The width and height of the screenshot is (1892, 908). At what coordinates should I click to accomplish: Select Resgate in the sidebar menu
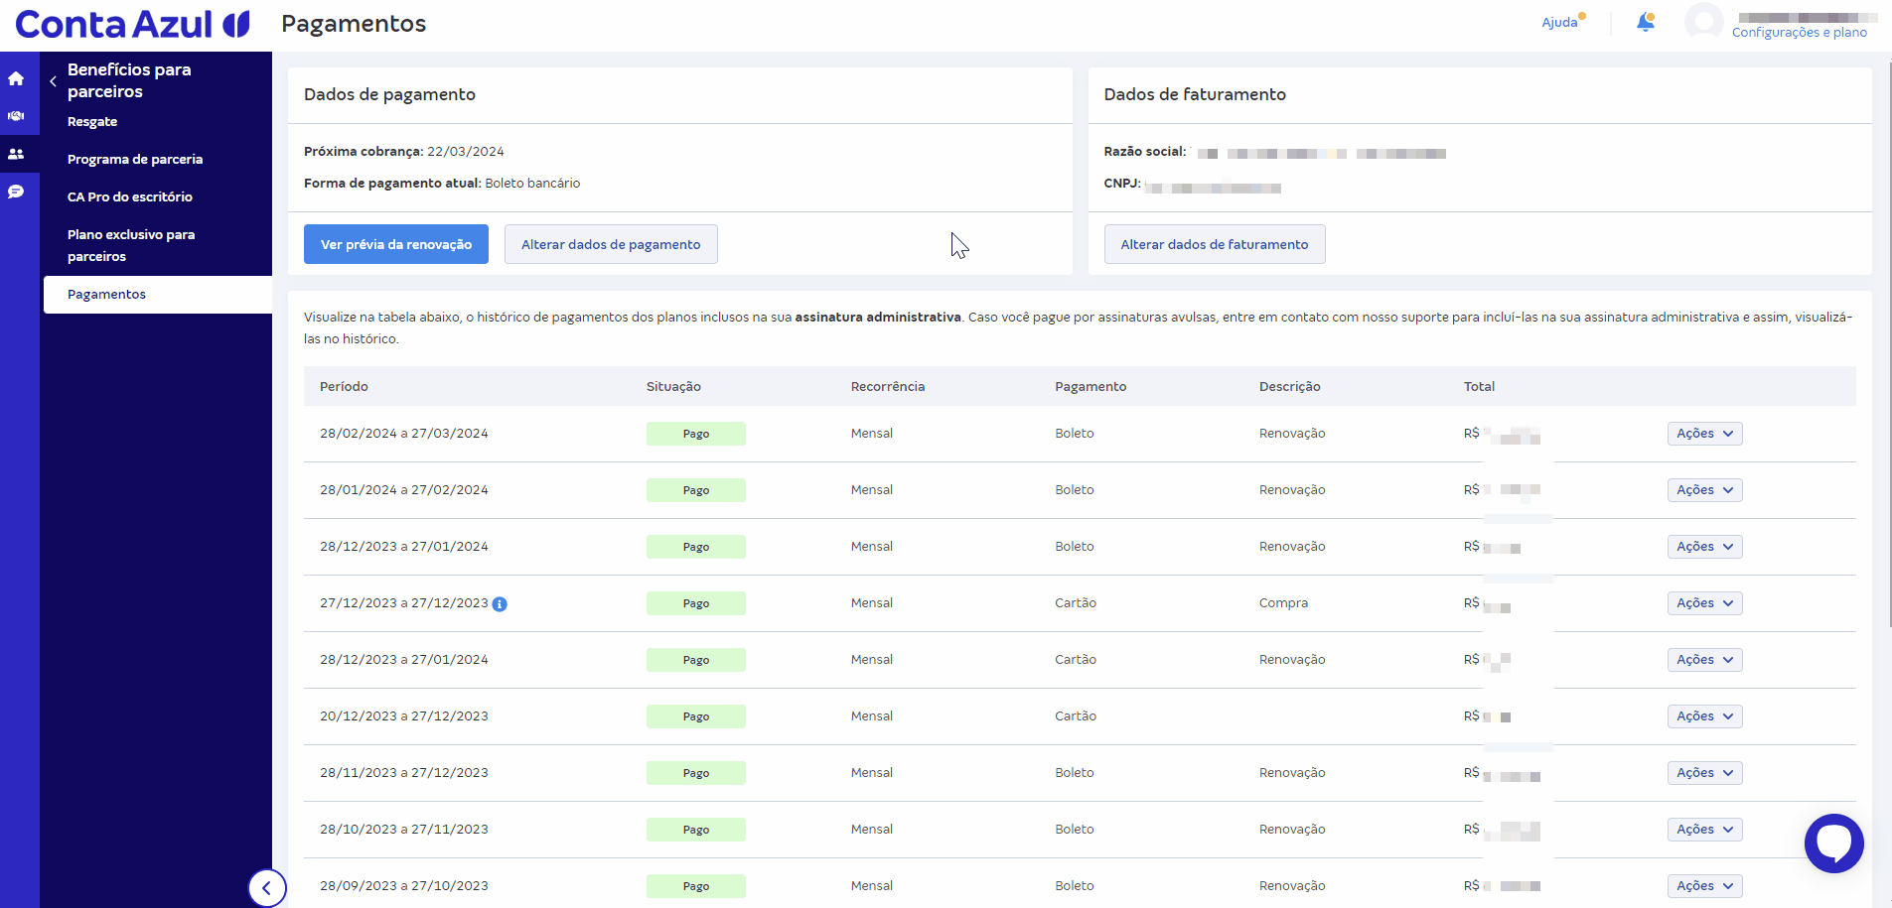click(92, 122)
